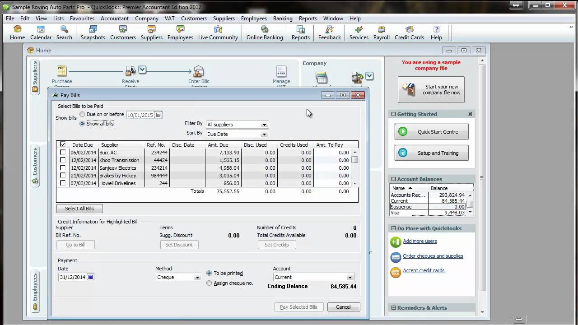
Task: Open the Lists menu
Action: [58, 19]
